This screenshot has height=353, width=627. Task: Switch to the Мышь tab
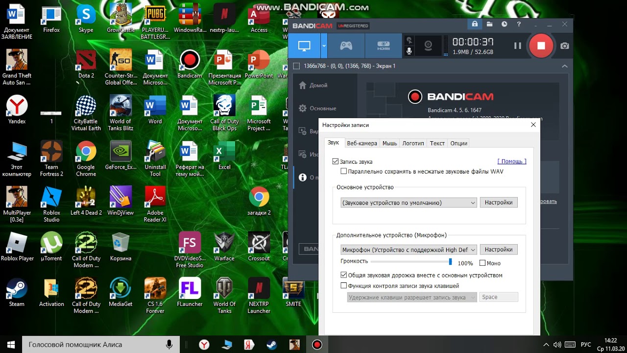(390, 143)
